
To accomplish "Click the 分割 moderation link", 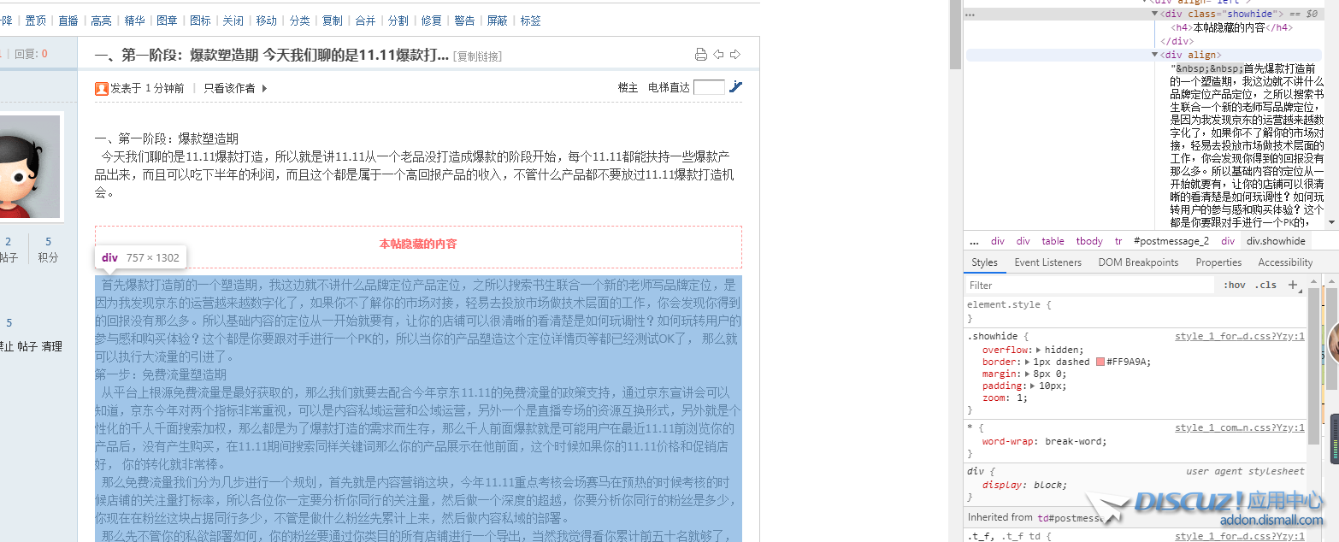I will coord(398,21).
